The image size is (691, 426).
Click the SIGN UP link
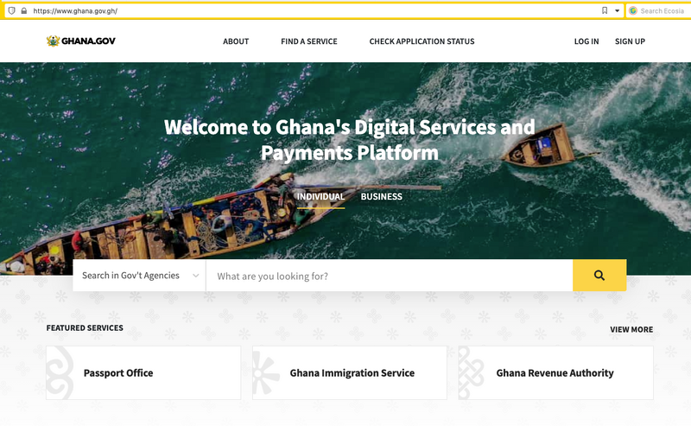(630, 41)
